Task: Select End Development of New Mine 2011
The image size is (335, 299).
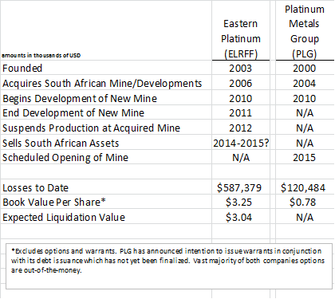Action: coord(241,113)
